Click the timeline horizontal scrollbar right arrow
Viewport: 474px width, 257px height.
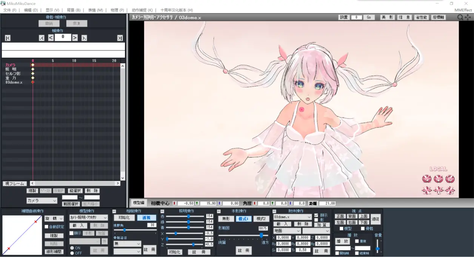coord(118,184)
